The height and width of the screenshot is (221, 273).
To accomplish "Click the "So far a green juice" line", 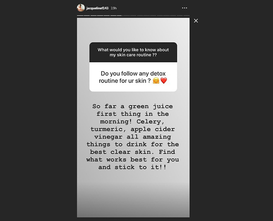I will pos(133,107).
